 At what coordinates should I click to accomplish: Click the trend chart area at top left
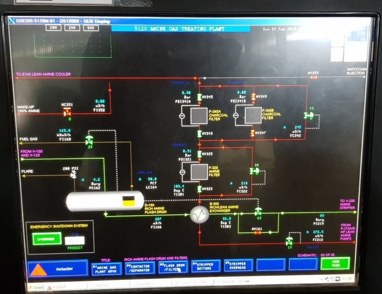point(73,46)
